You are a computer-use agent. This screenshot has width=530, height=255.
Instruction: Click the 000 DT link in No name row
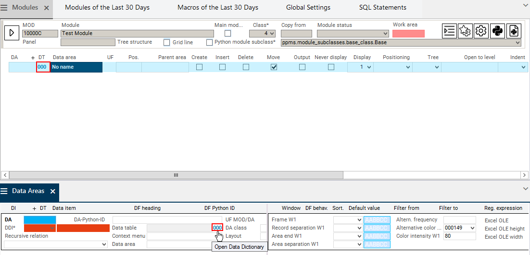(x=42, y=67)
